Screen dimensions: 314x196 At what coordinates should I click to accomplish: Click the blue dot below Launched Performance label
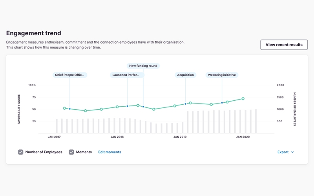128,106
